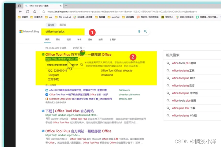Click the 约 4,510,000 个结果 count text

(56, 48)
